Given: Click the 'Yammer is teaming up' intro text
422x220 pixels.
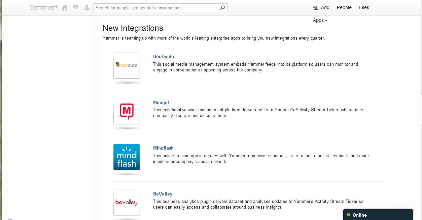Looking at the screenshot, I should coord(214,38).
